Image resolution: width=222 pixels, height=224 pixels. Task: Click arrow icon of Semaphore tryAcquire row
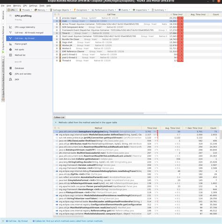pyautogui.click(x=57, y=132)
